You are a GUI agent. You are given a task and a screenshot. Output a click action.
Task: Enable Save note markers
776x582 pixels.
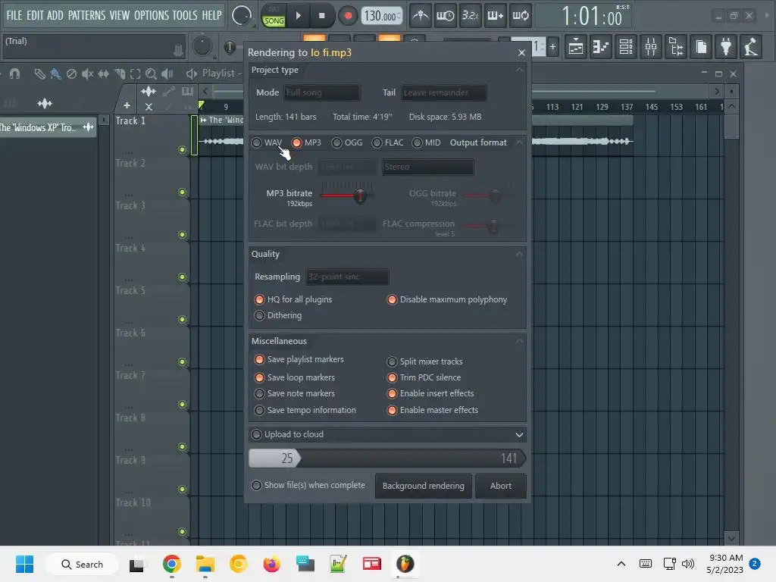[259, 393]
